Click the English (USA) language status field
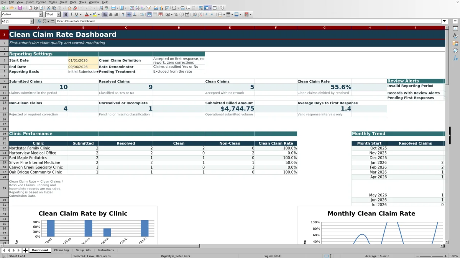460x258 pixels. [x=272, y=256]
